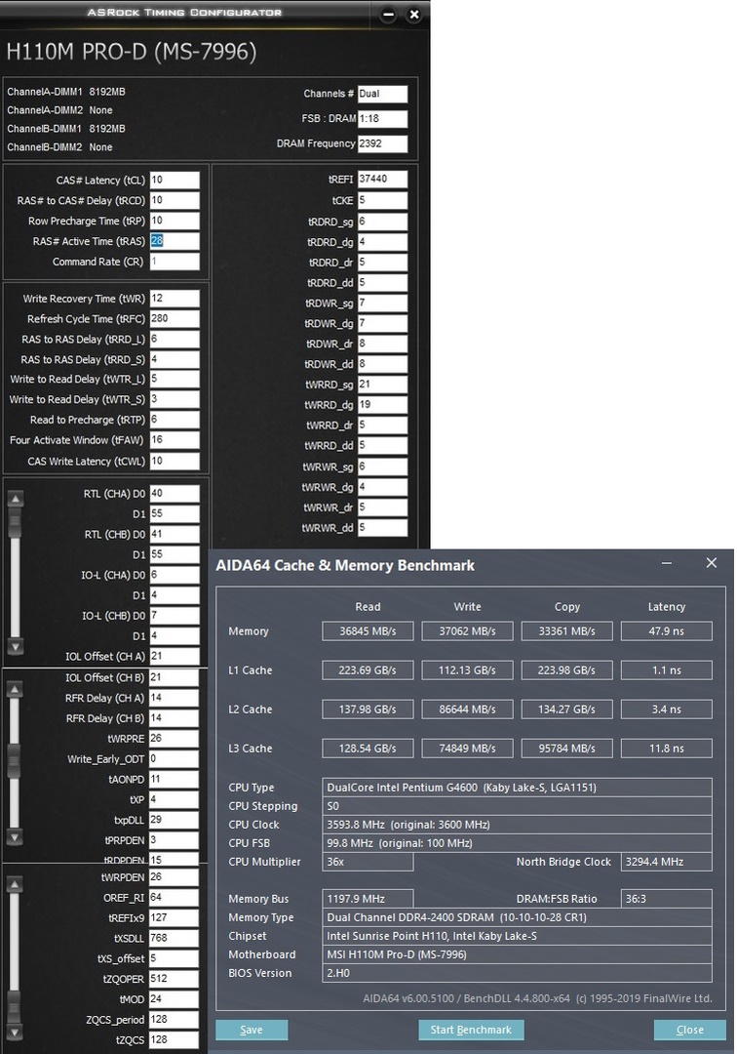
Task: Click the DRAM:FSB Ratio value 36:3
Action: pyautogui.click(x=667, y=899)
